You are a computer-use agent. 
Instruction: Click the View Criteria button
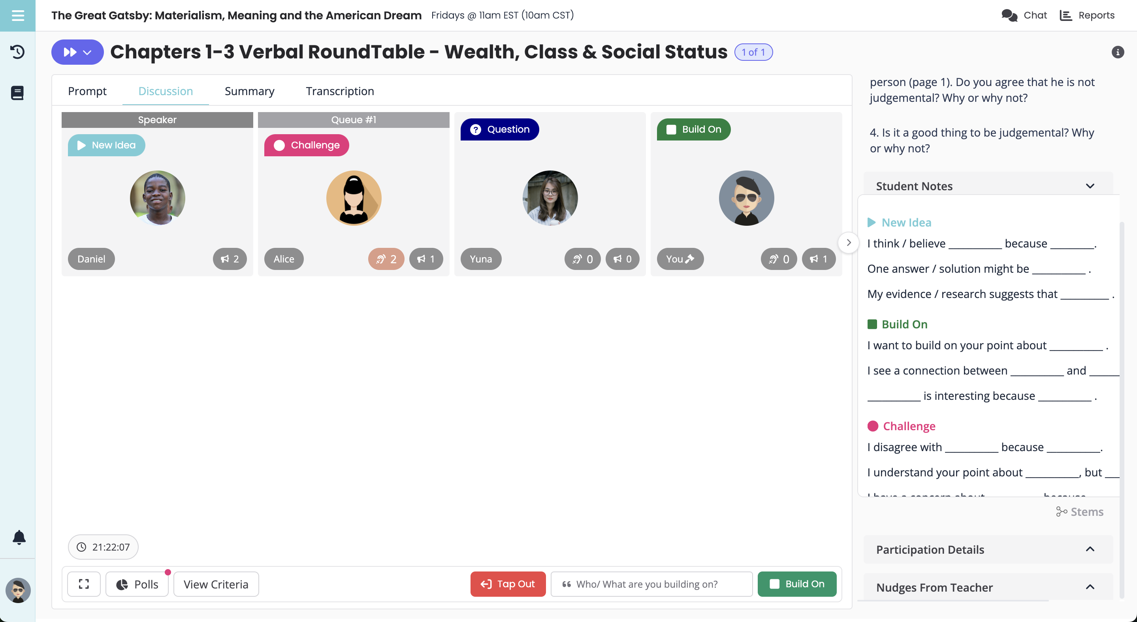pyautogui.click(x=216, y=584)
